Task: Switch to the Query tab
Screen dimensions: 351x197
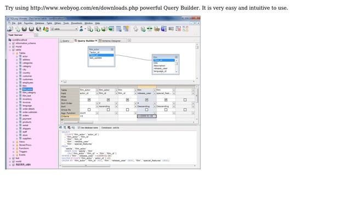Action: coord(66,40)
